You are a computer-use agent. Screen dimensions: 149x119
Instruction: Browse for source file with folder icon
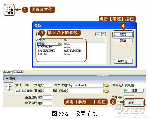(107, 85)
